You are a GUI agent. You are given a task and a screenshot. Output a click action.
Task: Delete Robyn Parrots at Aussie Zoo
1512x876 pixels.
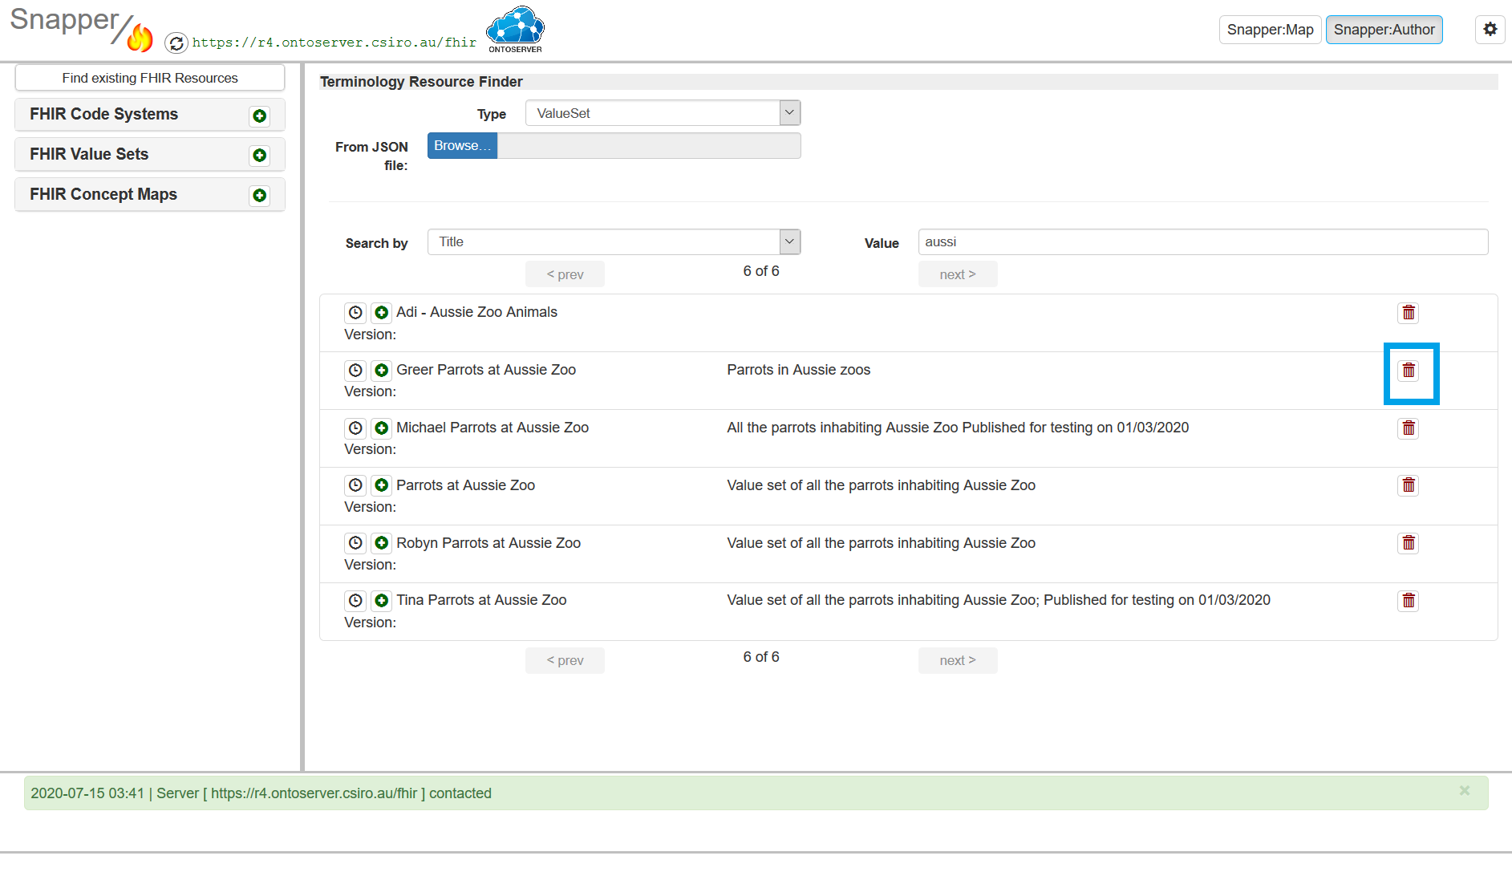point(1409,543)
